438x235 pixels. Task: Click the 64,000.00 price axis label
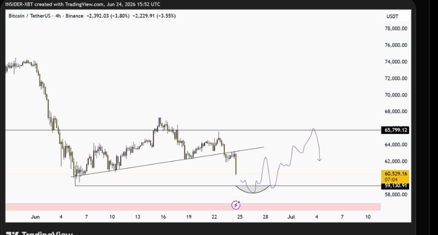pos(396,145)
